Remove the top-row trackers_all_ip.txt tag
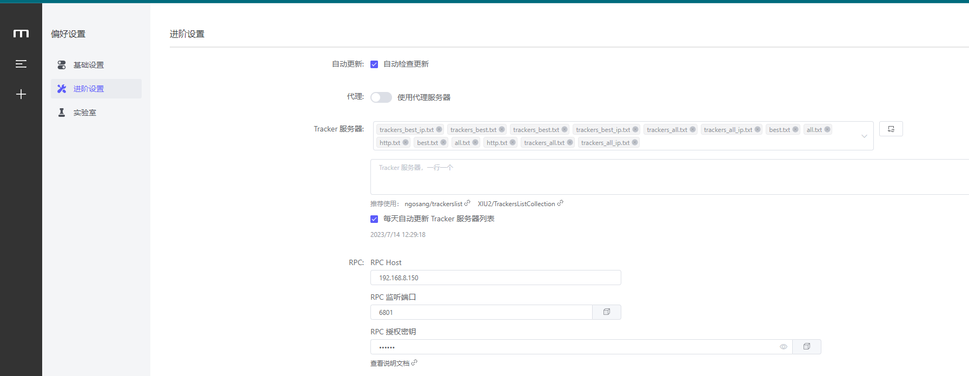Image resolution: width=969 pixels, height=376 pixels. pos(758,130)
